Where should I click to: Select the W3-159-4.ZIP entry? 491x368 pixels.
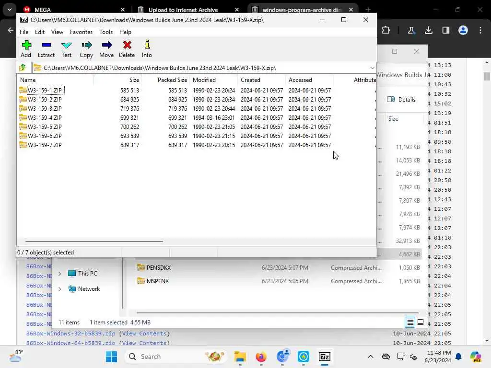45,118
